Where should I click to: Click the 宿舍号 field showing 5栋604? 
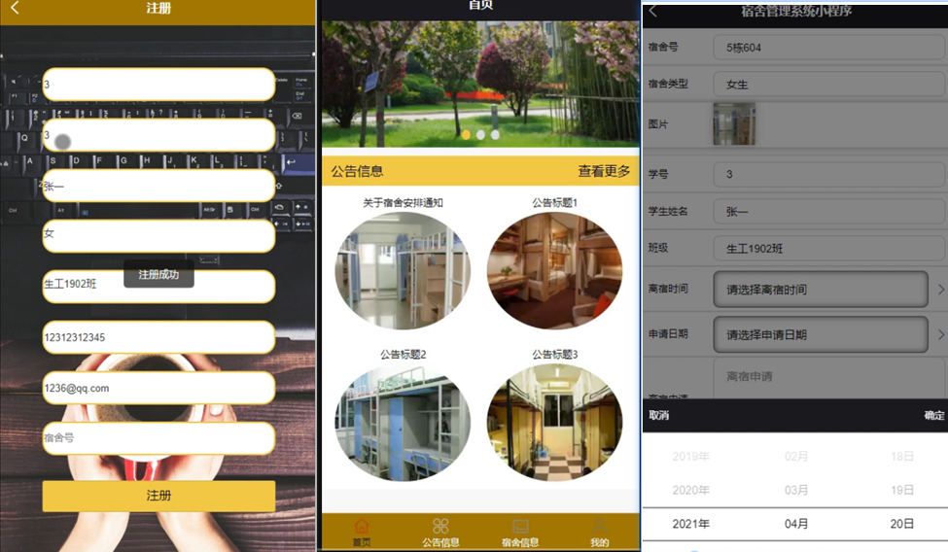point(829,48)
